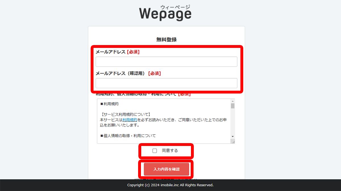The width and height of the screenshot is (341, 191).
Task: Click the 無料登録 registration heading
Action: click(166, 39)
